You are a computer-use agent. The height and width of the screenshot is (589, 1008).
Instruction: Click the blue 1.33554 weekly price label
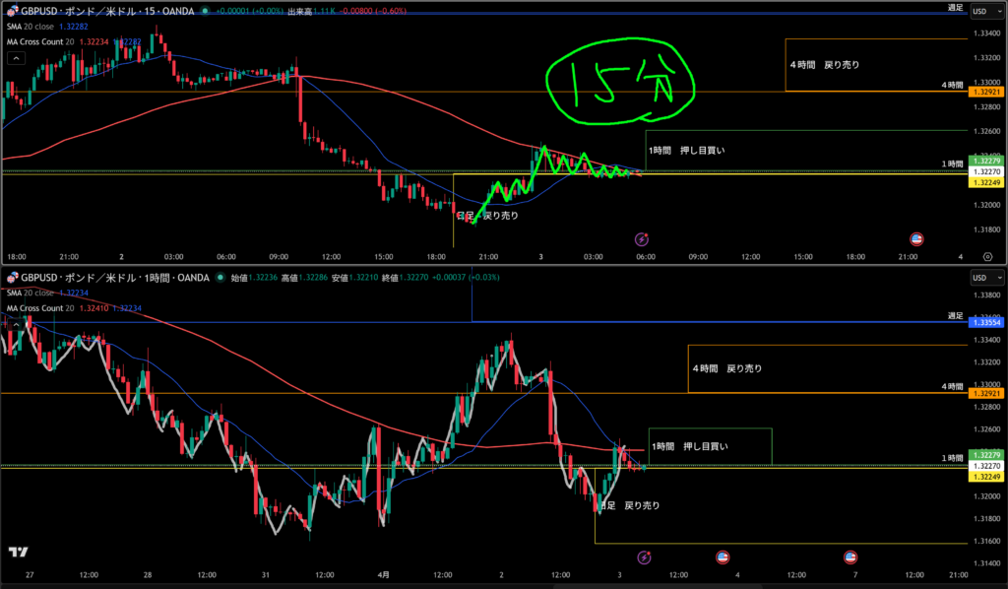pos(984,322)
